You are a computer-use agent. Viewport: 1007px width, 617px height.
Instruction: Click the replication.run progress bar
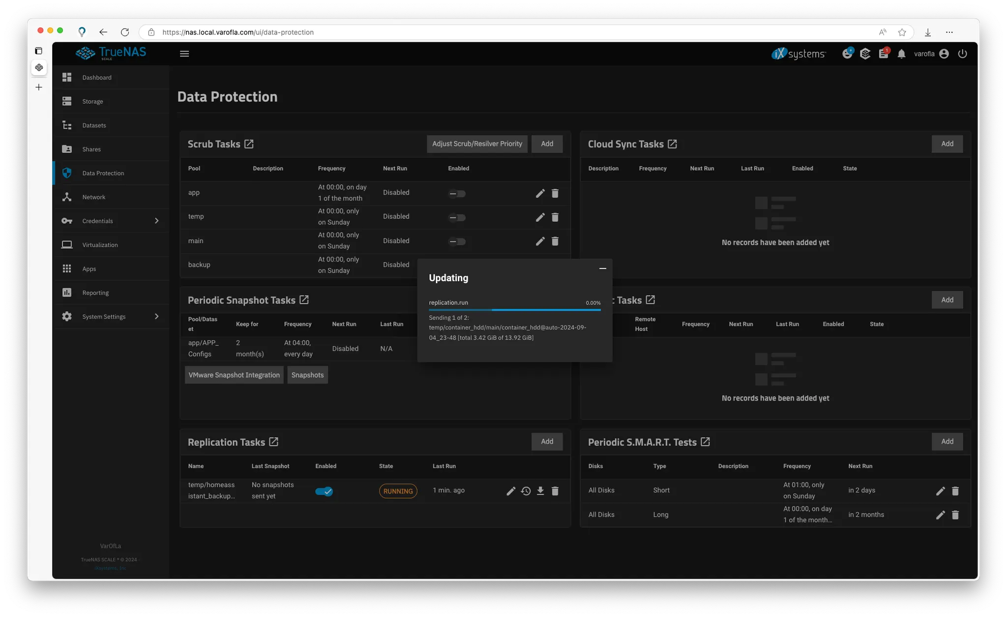pyautogui.click(x=514, y=310)
